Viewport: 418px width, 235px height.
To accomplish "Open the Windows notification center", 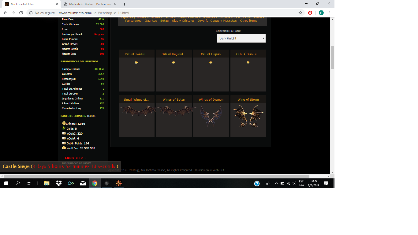I will pos(327,183).
